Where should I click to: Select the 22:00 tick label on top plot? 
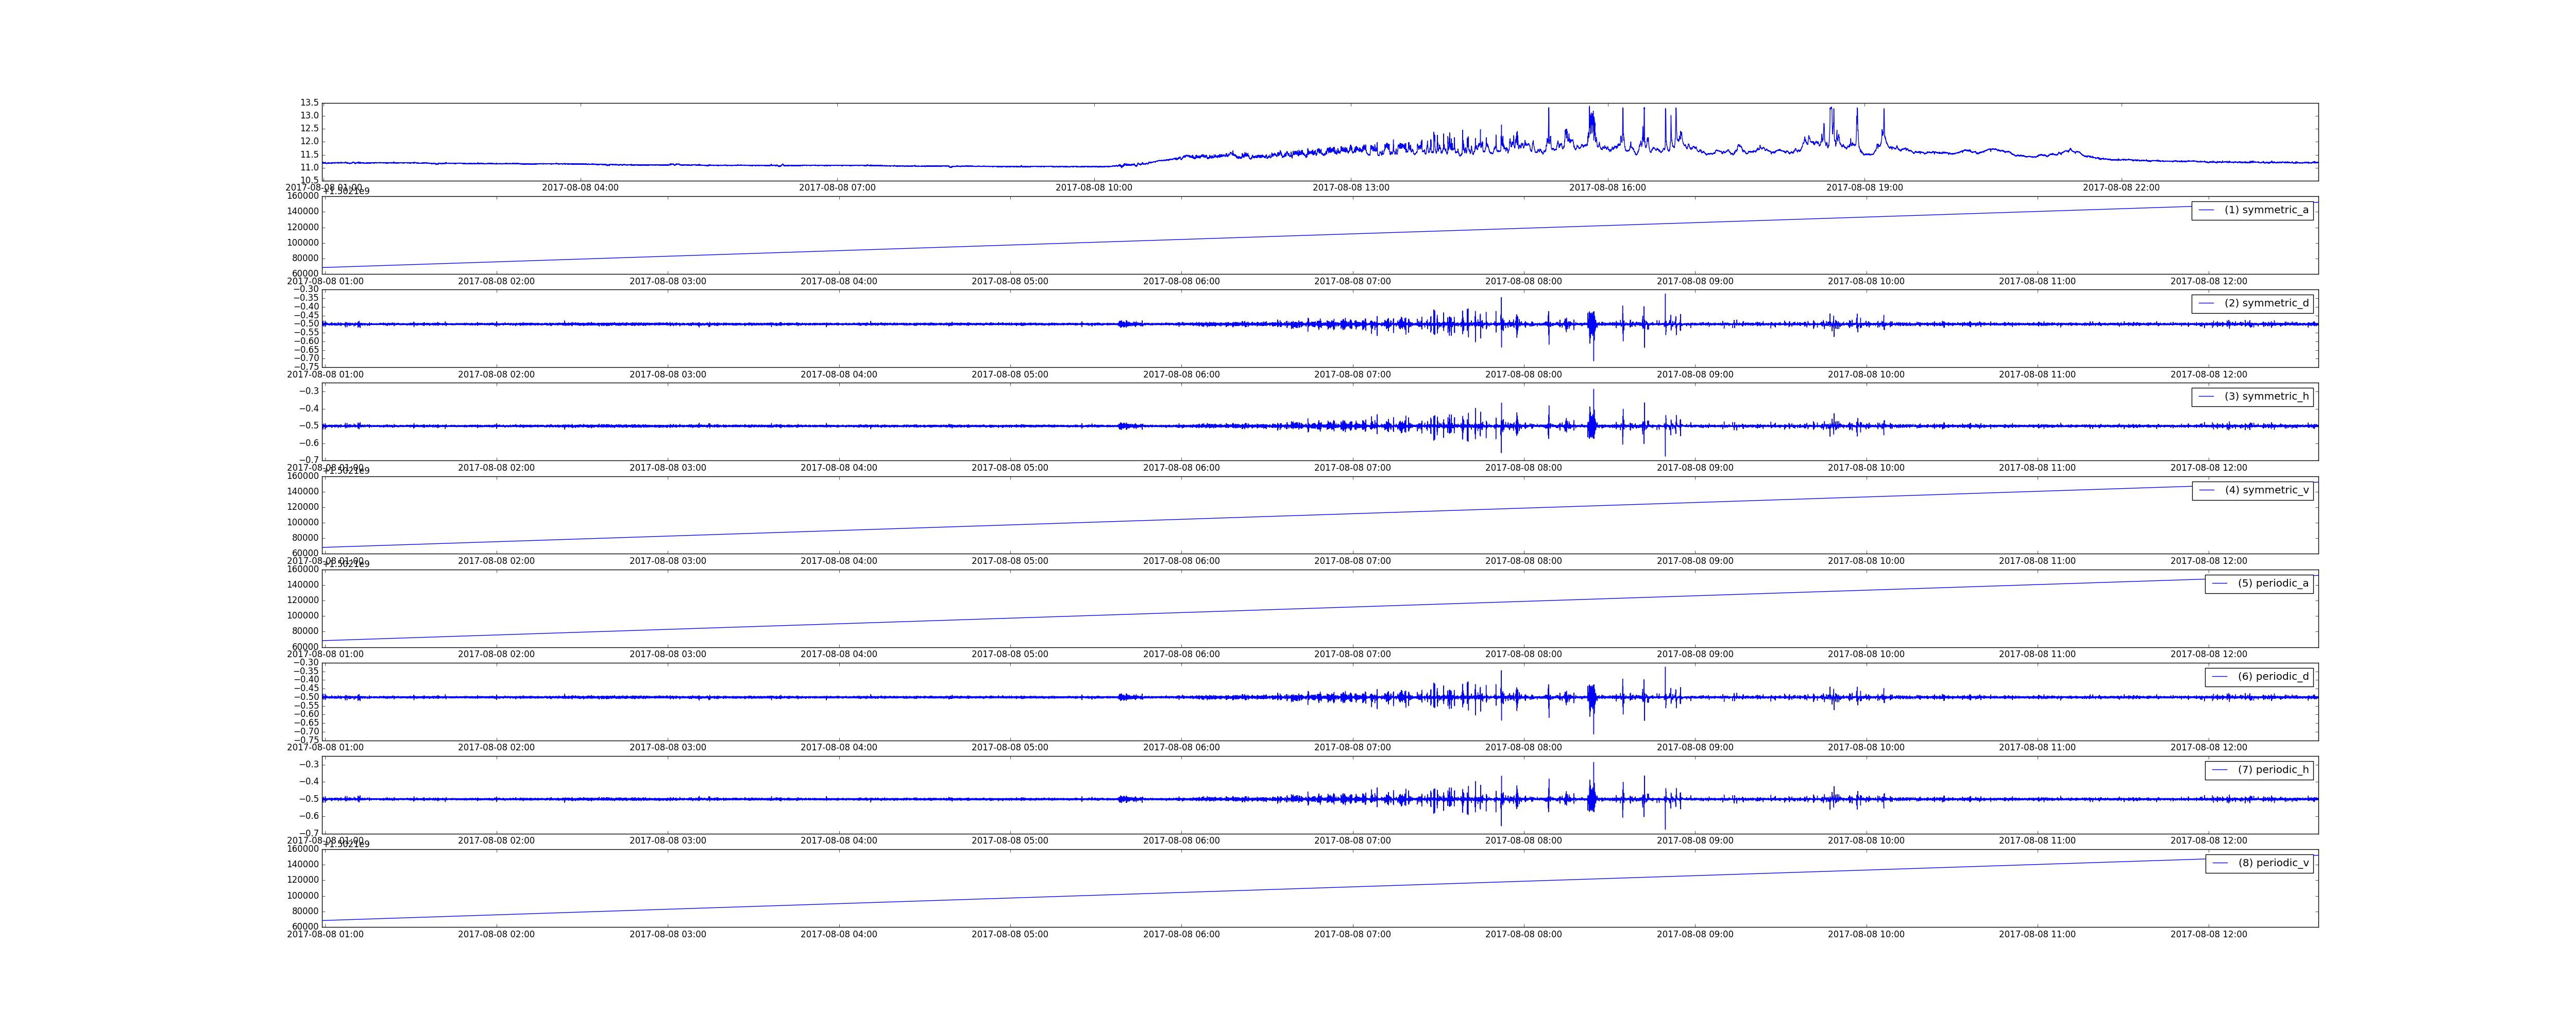pos(2121,188)
